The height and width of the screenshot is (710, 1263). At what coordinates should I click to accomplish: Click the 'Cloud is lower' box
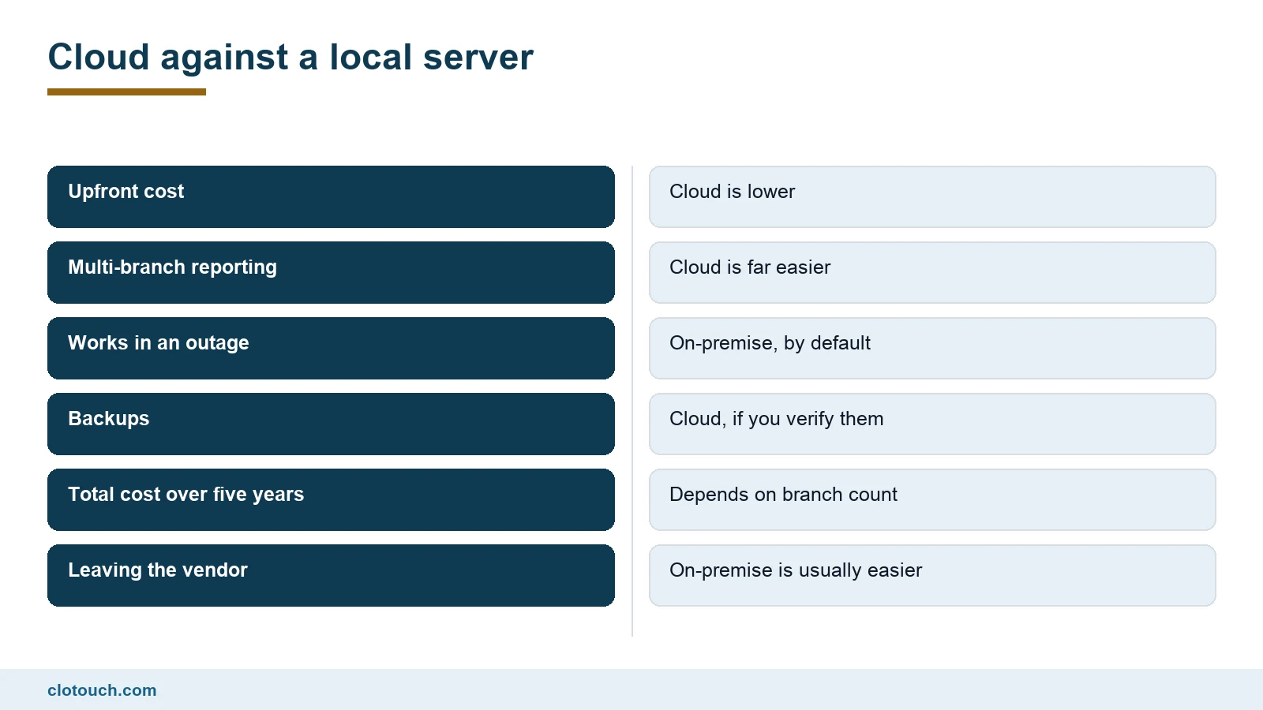tap(932, 196)
